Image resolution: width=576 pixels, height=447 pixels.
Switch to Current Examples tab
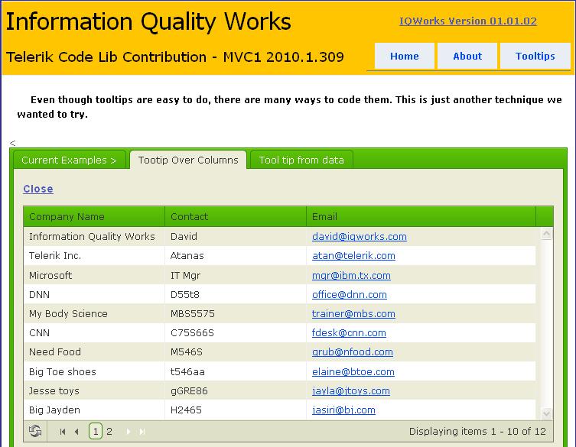[69, 160]
